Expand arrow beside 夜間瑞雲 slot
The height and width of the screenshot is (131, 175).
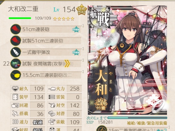point(83,60)
